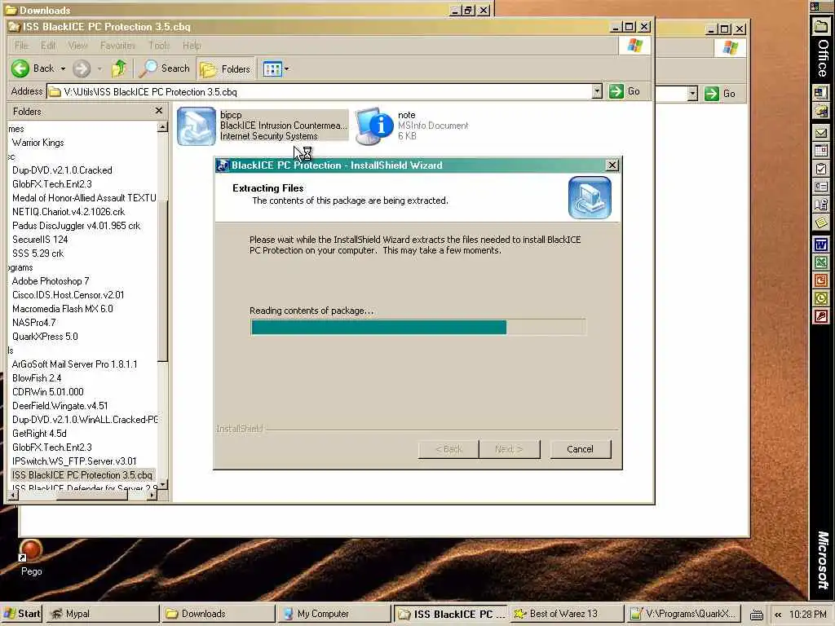
Task: Click the New Journal Entry icon in Office bar
Action: click(820, 205)
